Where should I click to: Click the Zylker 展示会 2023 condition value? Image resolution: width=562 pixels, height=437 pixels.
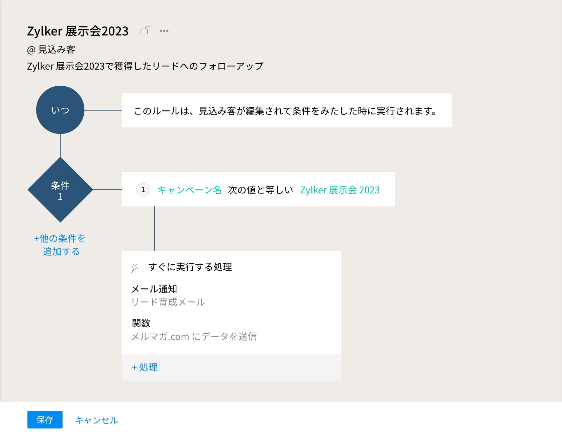(340, 190)
